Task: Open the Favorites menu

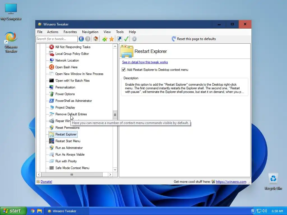Action: (x=70, y=32)
